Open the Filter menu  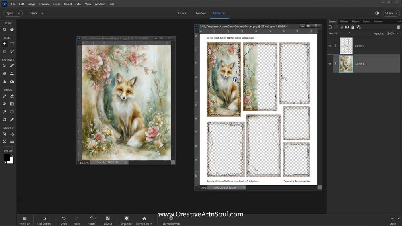coord(78,4)
